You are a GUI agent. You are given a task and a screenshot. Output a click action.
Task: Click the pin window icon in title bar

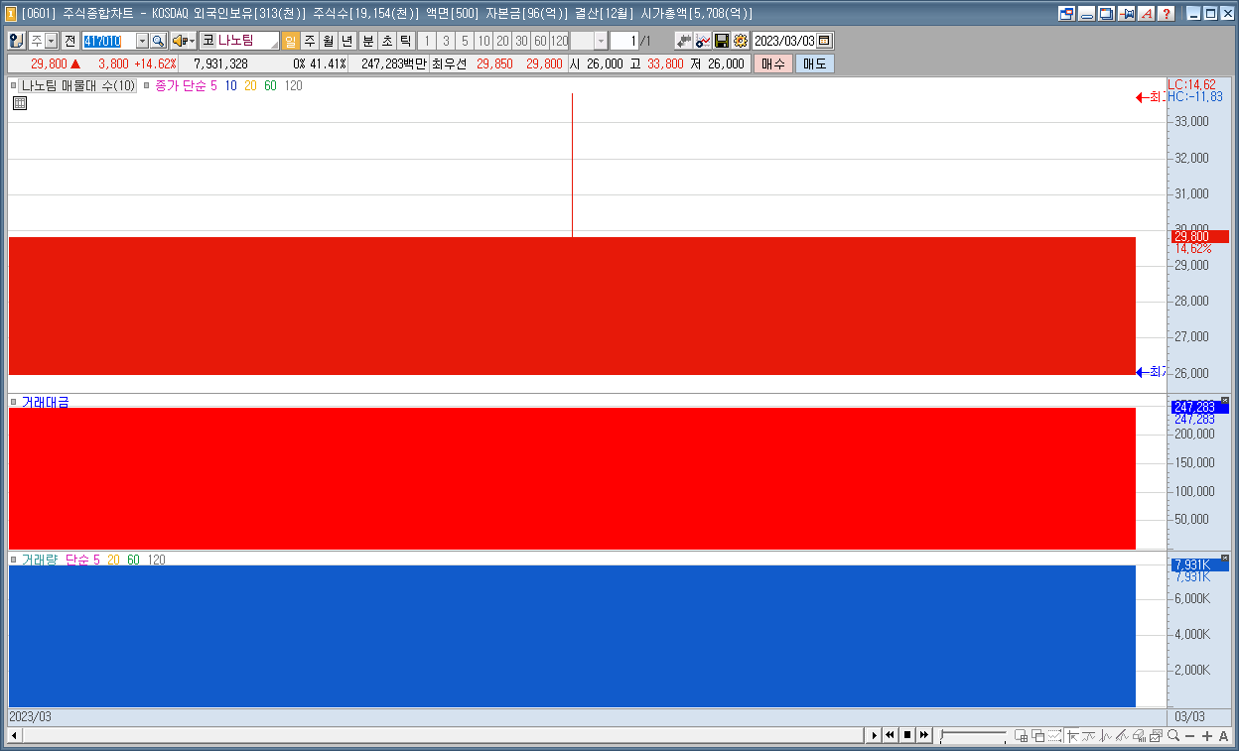pyautogui.click(x=1127, y=13)
